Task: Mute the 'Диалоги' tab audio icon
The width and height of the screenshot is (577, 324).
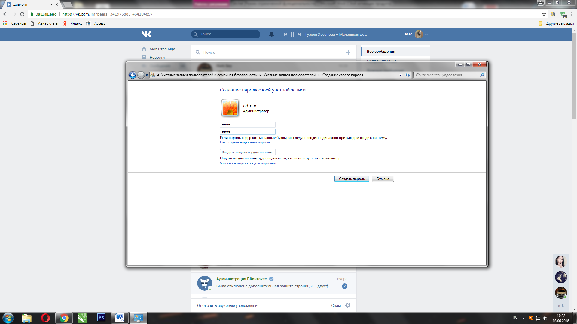Action: click(x=52, y=4)
